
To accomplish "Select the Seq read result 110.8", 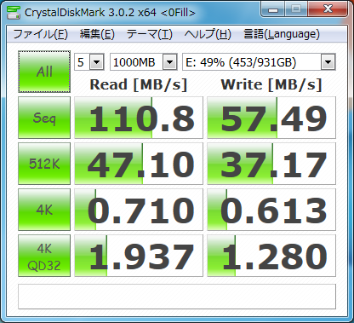I will pos(139,118).
